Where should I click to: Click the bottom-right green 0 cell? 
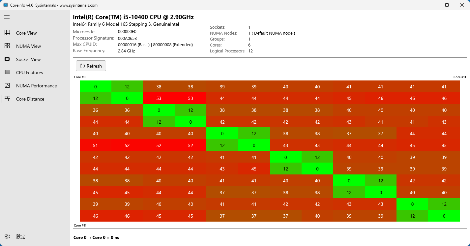click(444, 216)
